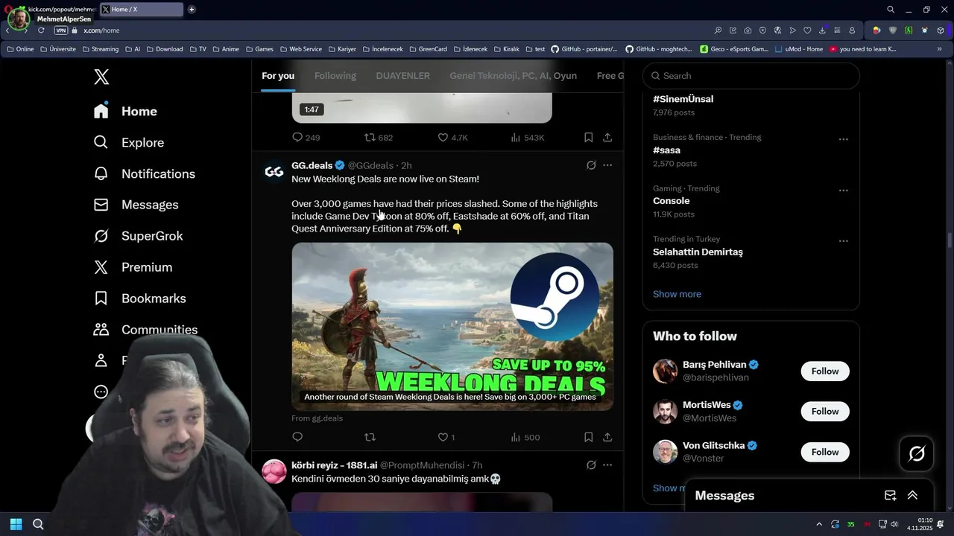Open more options for Console trend
This screenshot has width=954, height=536.
pyautogui.click(x=843, y=191)
